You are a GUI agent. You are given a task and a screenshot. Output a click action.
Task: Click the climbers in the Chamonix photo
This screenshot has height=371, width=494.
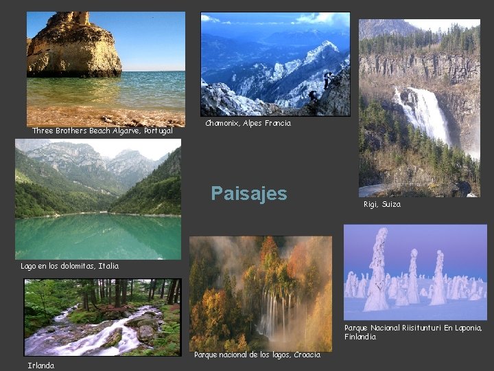[x=320, y=87]
